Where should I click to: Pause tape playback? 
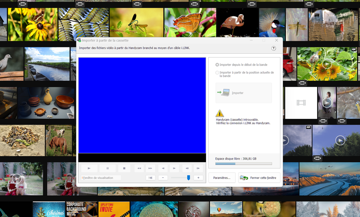pyautogui.click(x=107, y=168)
